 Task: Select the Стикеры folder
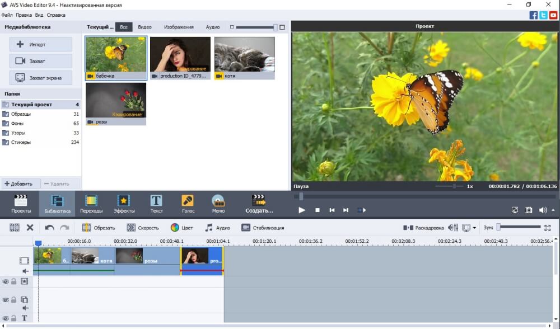pyautogui.click(x=41, y=142)
